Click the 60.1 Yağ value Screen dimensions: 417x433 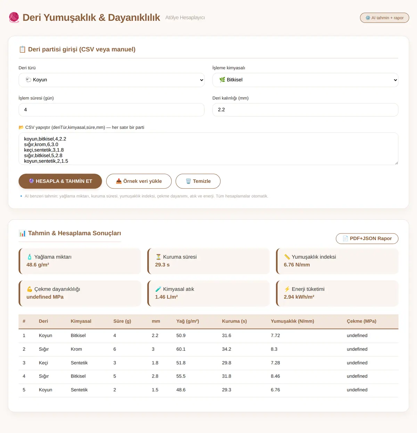point(181,349)
